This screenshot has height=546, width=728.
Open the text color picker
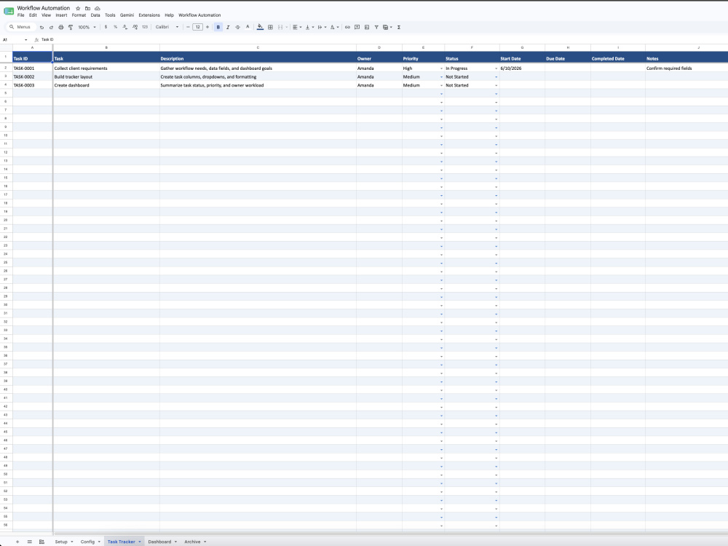pyautogui.click(x=248, y=27)
